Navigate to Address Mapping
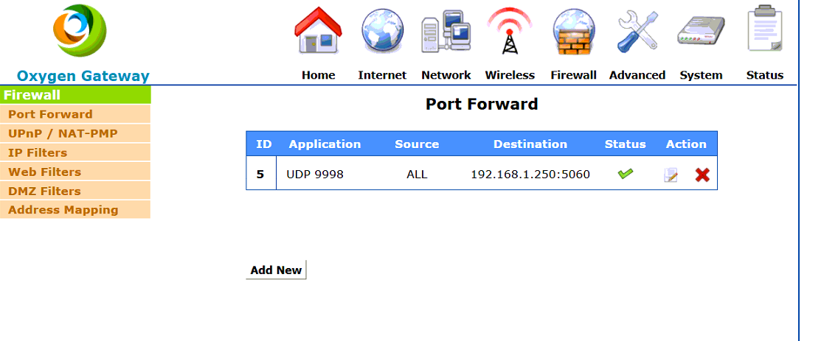 [x=63, y=210]
